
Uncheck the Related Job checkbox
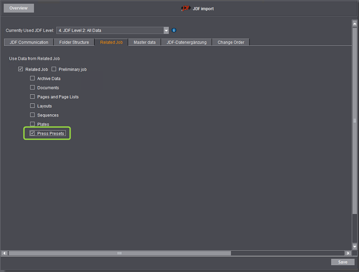point(20,69)
